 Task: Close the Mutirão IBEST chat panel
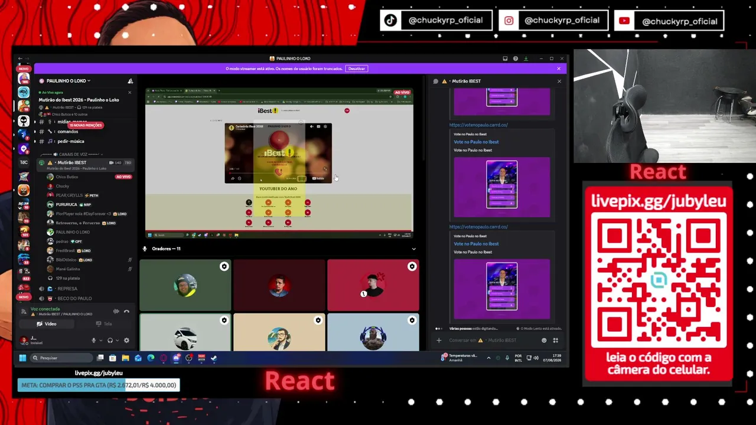point(559,81)
